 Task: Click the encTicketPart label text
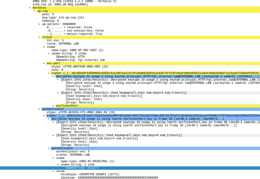coord(67,106)
